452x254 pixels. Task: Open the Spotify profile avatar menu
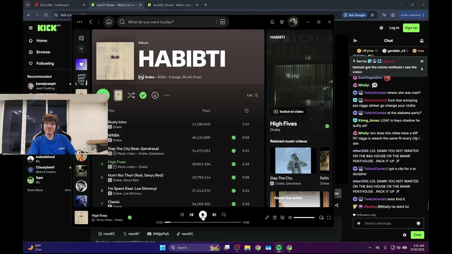[x=293, y=22]
